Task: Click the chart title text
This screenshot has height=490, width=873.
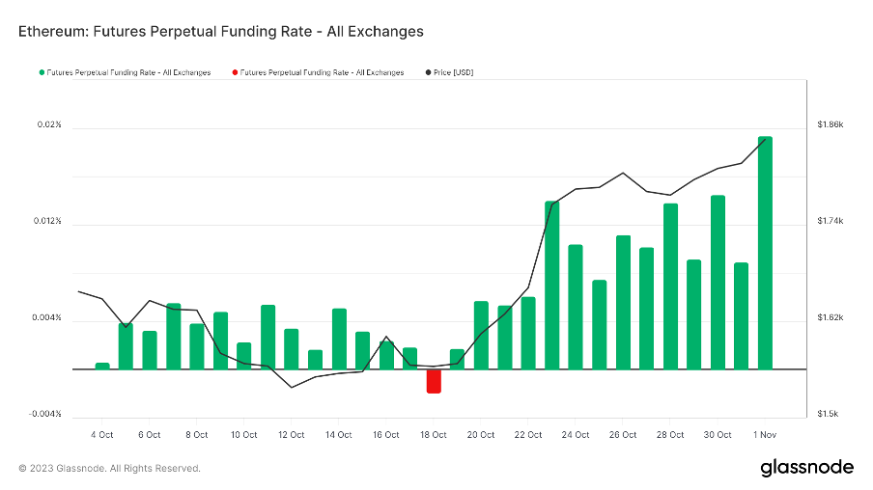Action: point(221,32)
